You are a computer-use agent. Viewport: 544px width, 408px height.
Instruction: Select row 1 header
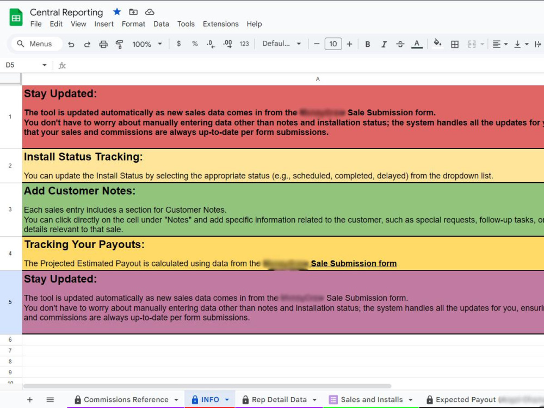coord(10,117)
